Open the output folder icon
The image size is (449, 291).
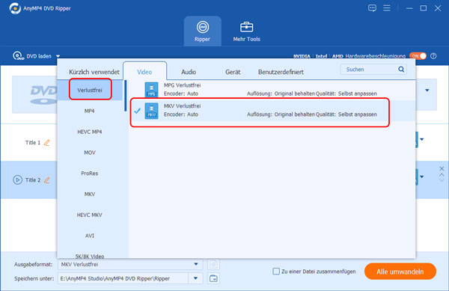tap(213, 278)
